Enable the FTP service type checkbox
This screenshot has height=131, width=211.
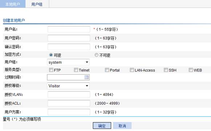point(51,70)
